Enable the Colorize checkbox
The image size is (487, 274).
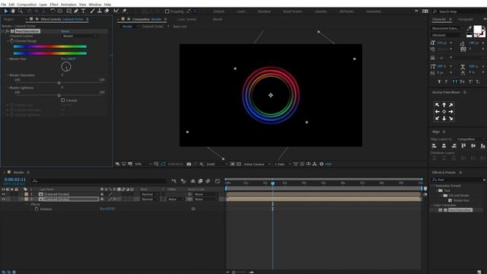63,100
